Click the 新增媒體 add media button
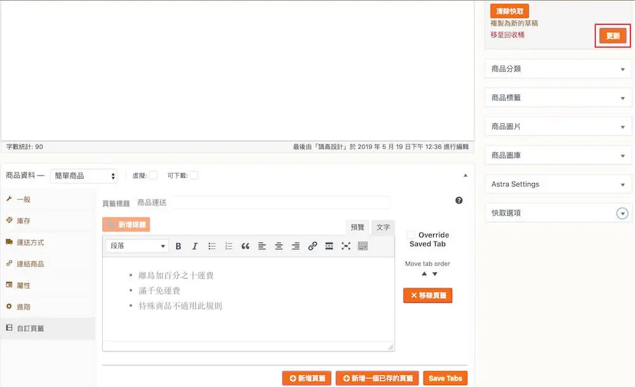 [126, 224]
